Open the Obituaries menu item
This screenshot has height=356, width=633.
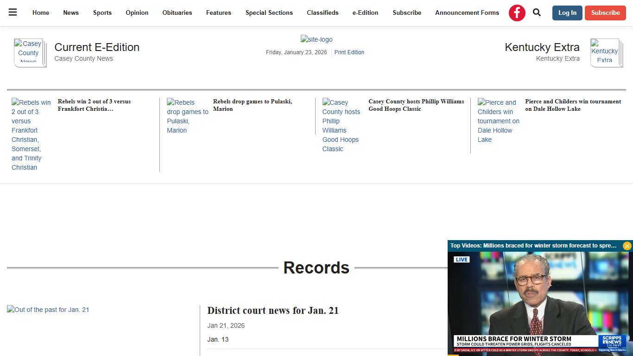pos(177,13)
